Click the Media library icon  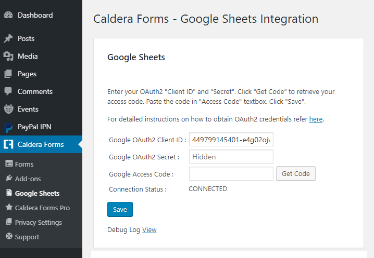8,57
